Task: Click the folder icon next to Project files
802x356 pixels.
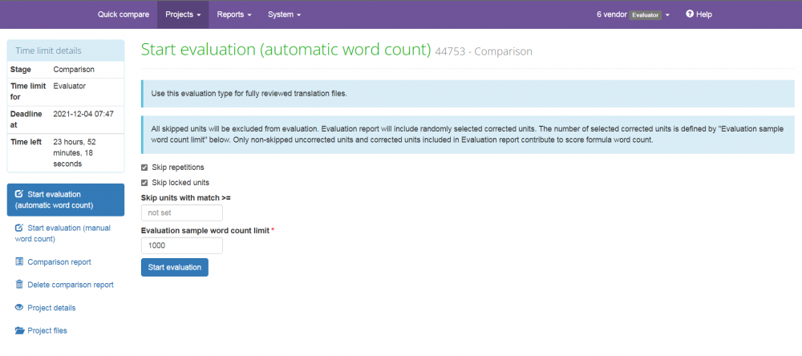Action: (19, 330)
